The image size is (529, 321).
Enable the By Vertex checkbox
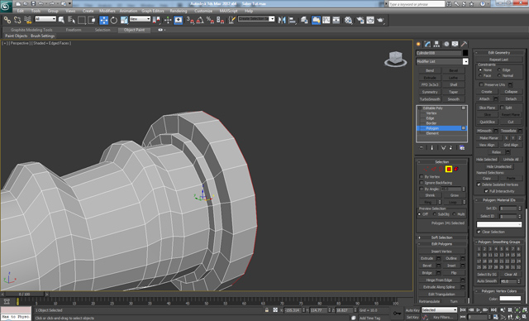point(422,177)
